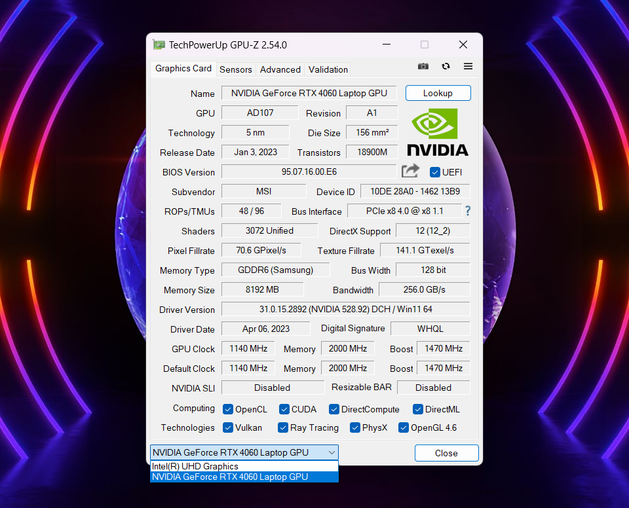Open the Validation tab
The height and width of the screenshot is (508, 629).
click(x=328, y=70)
